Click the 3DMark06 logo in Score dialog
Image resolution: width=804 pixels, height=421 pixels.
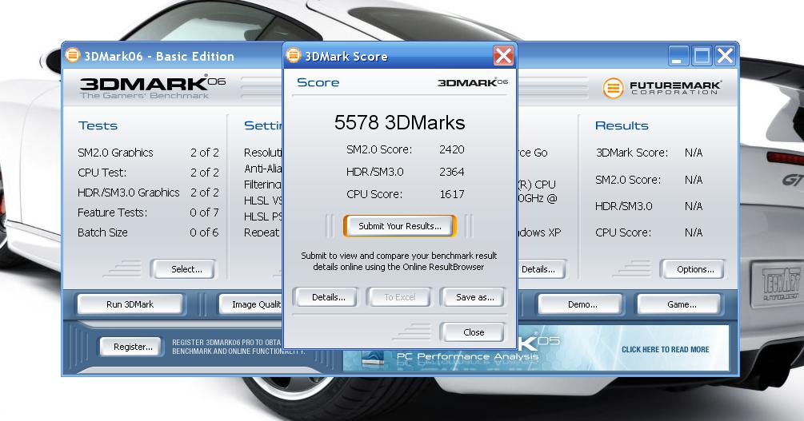coord(472,82)
